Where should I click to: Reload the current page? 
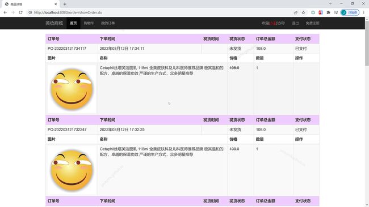tap(20, 12)
